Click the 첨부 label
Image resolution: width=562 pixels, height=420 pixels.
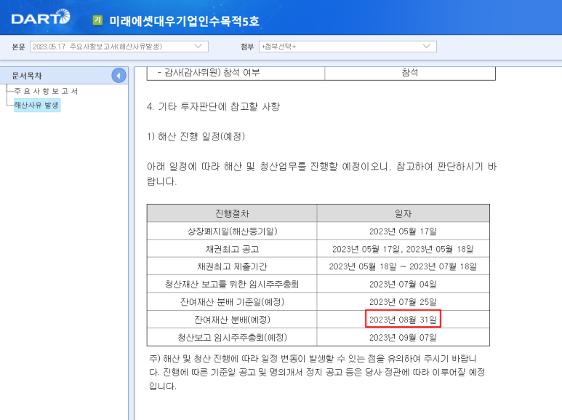(x=247, y=47)
